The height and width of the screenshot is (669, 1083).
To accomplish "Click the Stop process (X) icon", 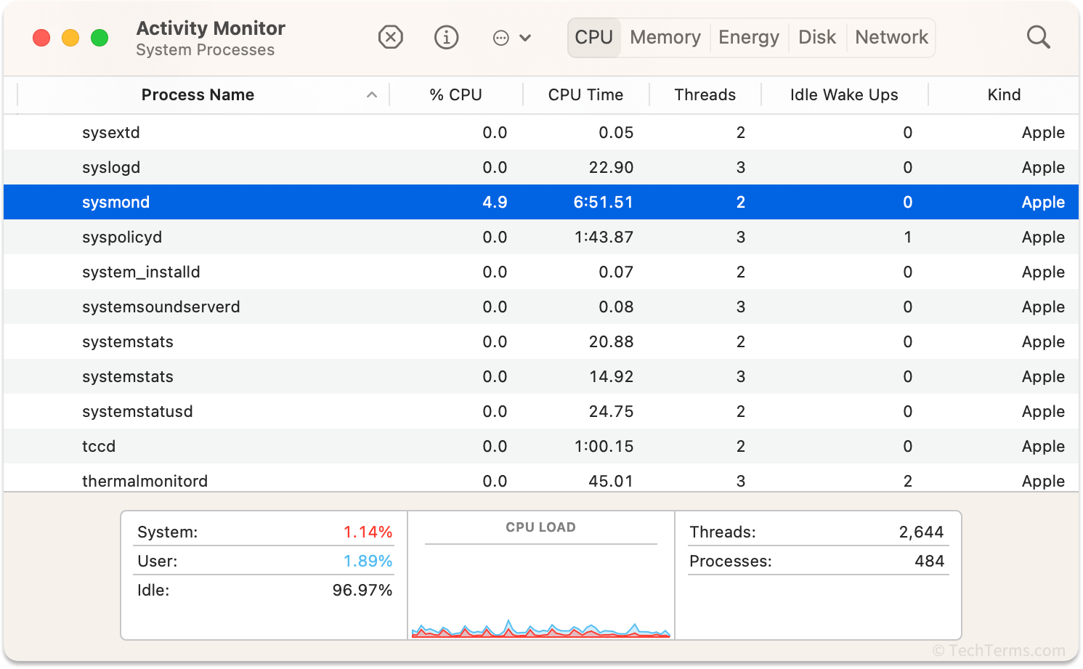I will point(391,37).
